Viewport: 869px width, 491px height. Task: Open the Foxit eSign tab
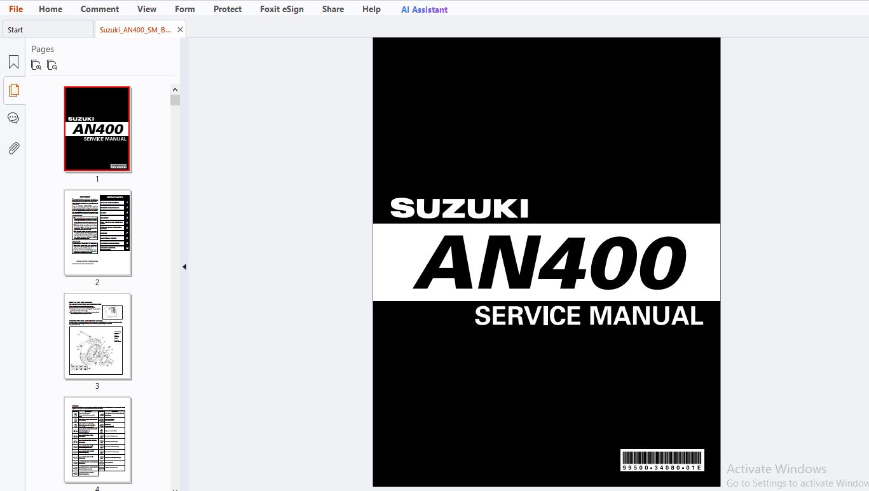pyautogui.click(x=282, y=9)
